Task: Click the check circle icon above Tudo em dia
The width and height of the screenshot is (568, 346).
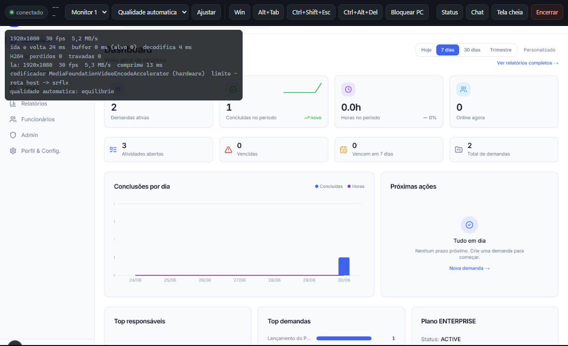Action: point(469,225)
